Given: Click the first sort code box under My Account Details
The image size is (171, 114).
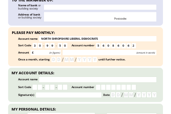Looking at the screenshot, I should [x=35, y=87].
